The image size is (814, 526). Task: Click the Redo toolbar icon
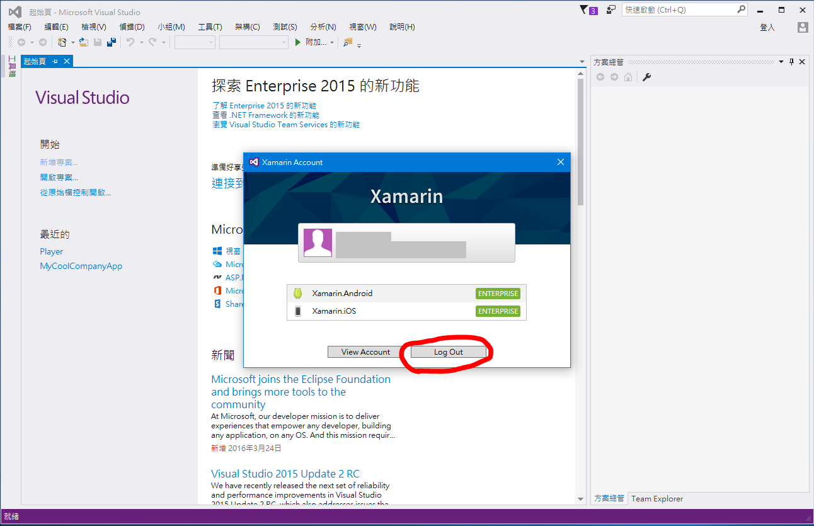152,42
